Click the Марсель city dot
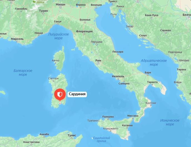 click(x=17, y=42)
